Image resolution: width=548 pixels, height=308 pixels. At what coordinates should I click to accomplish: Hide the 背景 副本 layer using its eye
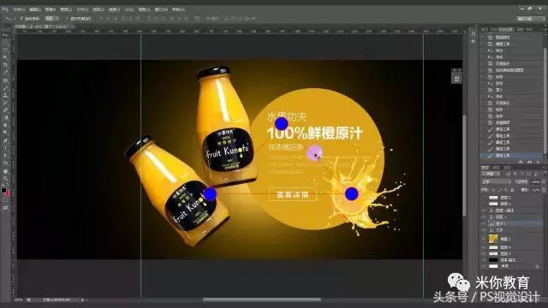coord(484,260)
